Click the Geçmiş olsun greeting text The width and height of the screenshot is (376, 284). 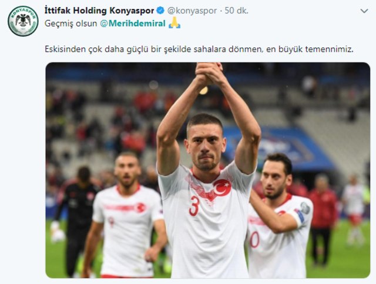[70, 24]
